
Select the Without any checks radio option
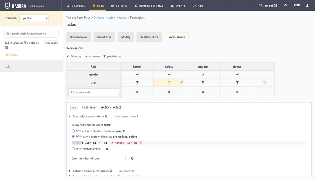pos(73,131)
